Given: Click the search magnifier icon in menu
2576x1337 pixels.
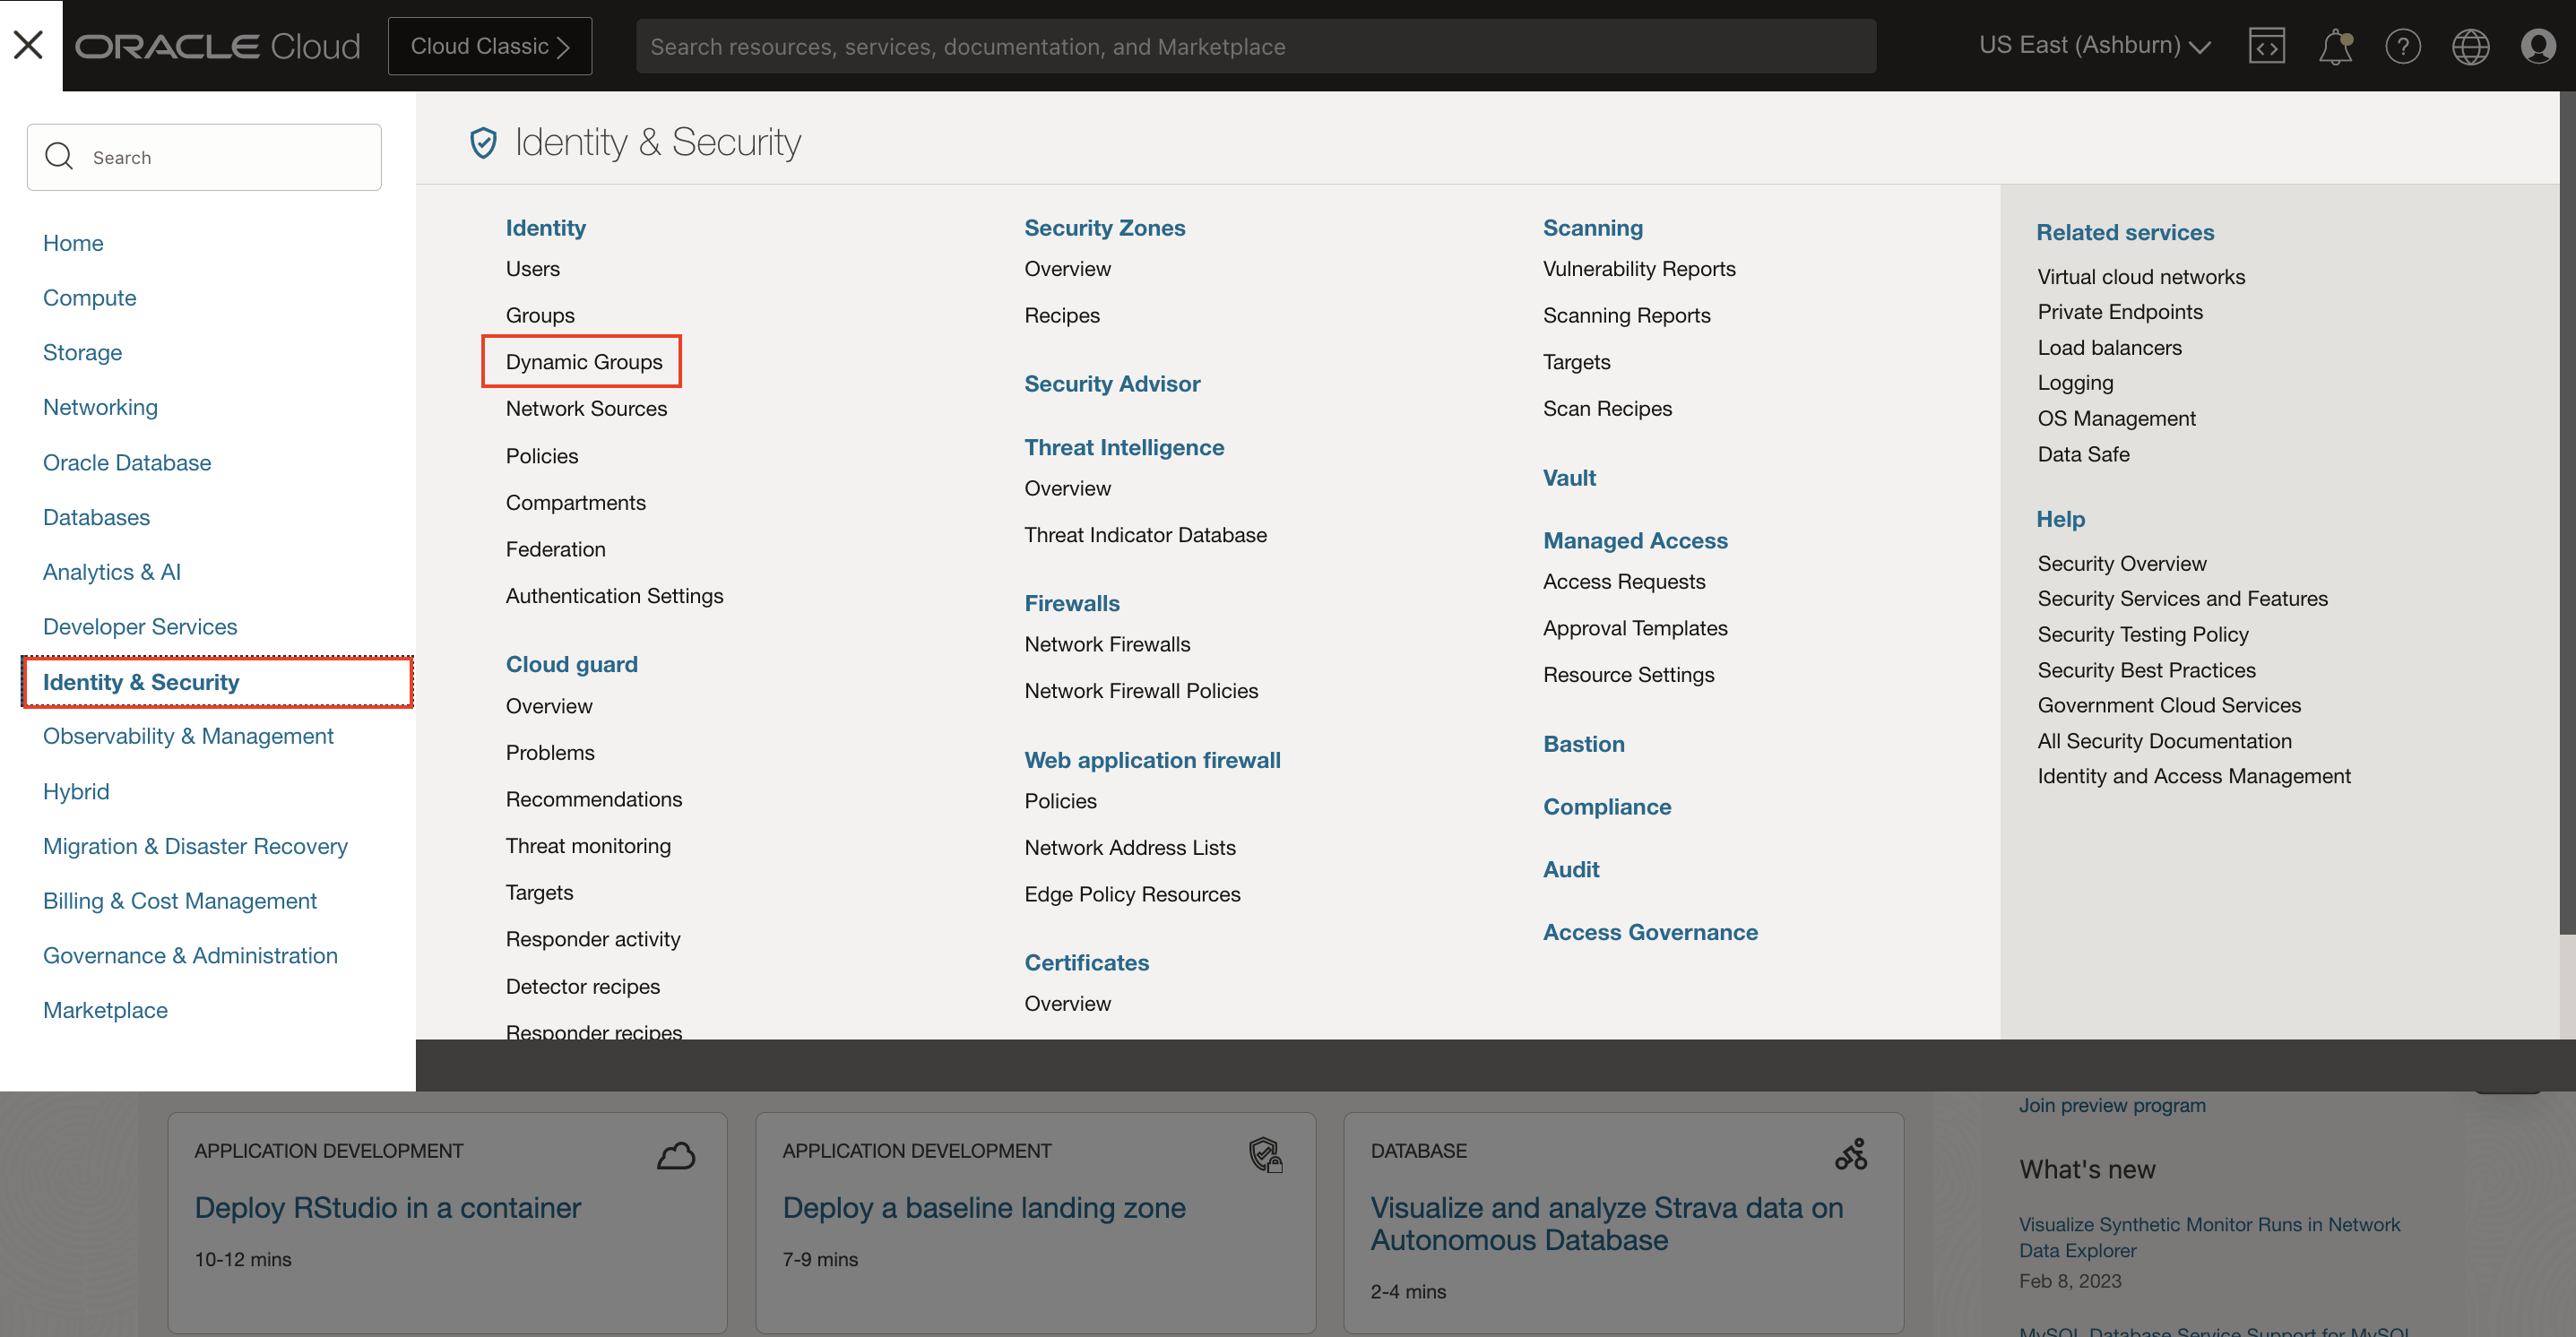Looking at the screenshot, I should (x=59, y=157).
